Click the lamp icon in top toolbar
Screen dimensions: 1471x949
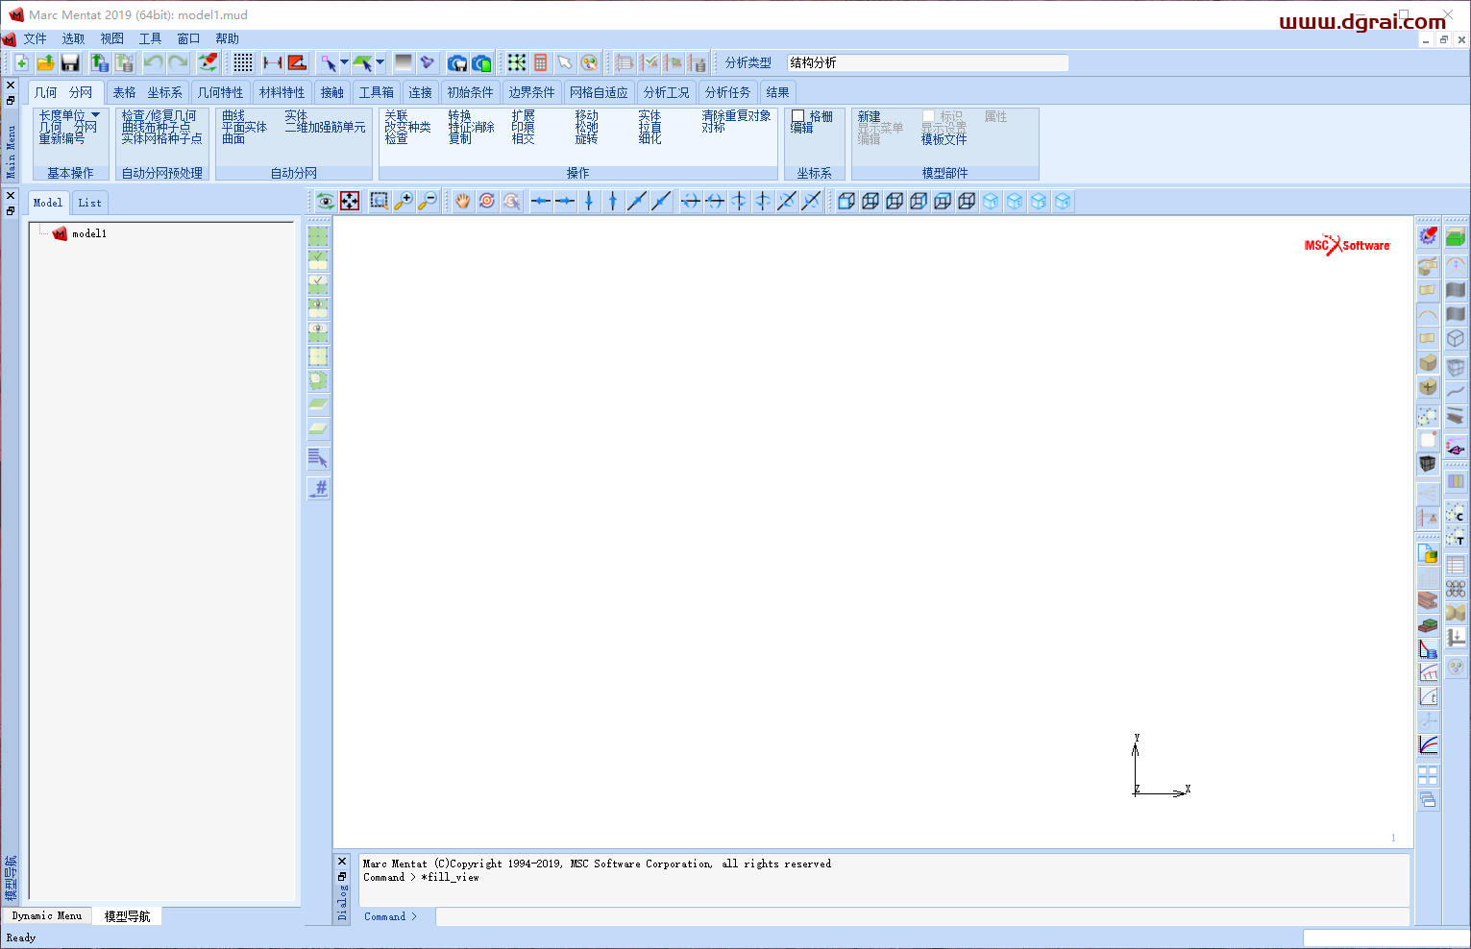coord(428,62)
